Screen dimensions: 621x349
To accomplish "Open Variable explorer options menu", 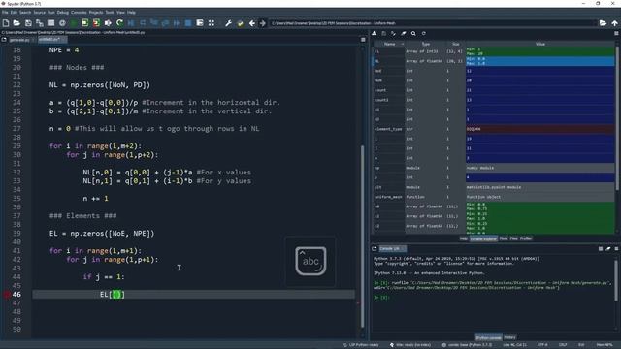I will tap(616, 34).
